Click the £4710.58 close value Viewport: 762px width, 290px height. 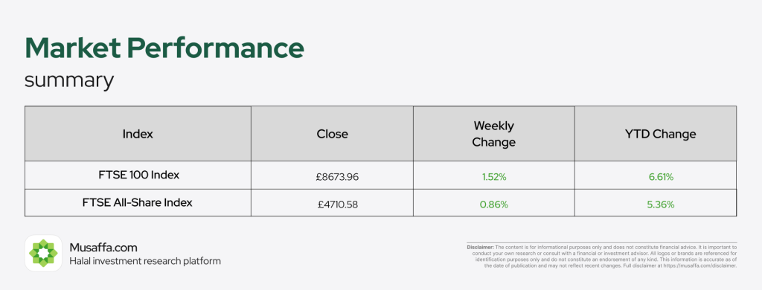click(338, 205)
